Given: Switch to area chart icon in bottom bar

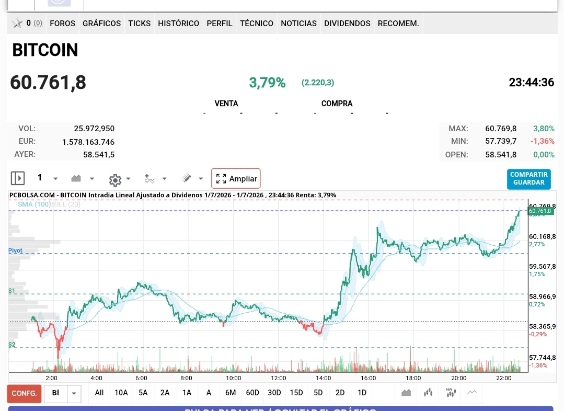Looking at the screenshot, I should [x=406, y=393].
